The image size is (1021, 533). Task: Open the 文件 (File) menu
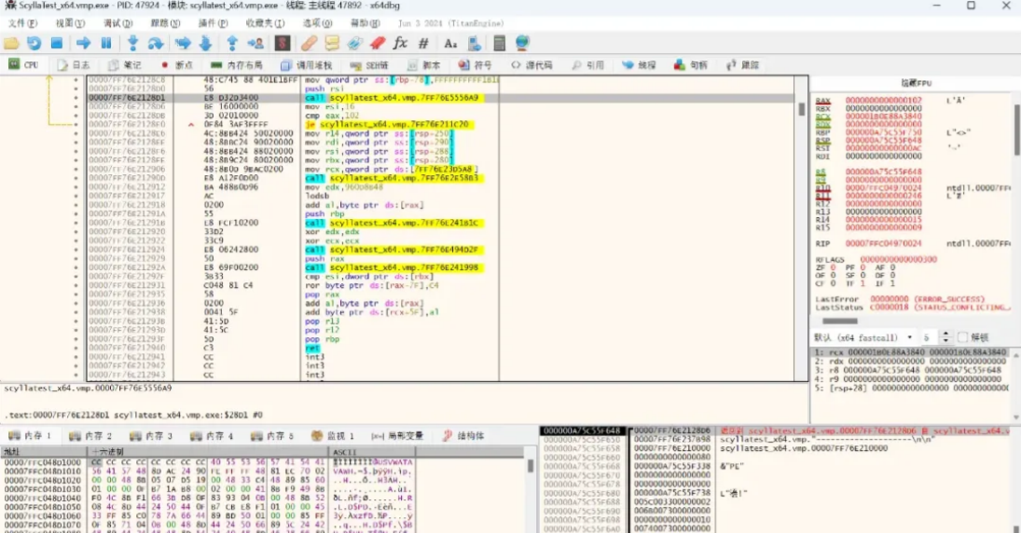coord(22,22)
